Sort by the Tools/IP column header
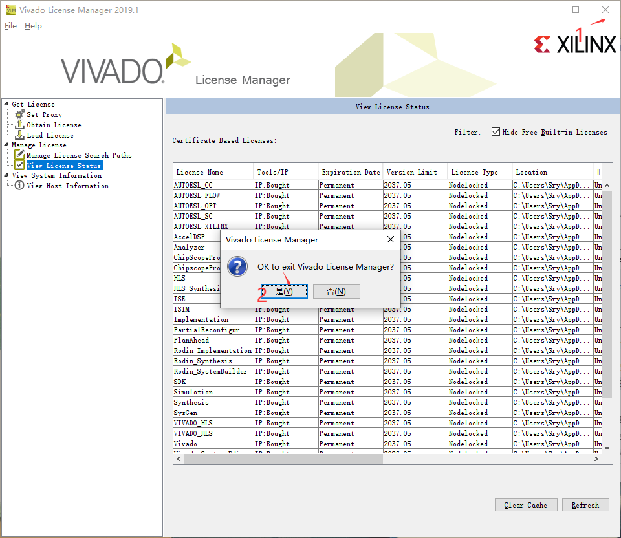 click(285, 172)
